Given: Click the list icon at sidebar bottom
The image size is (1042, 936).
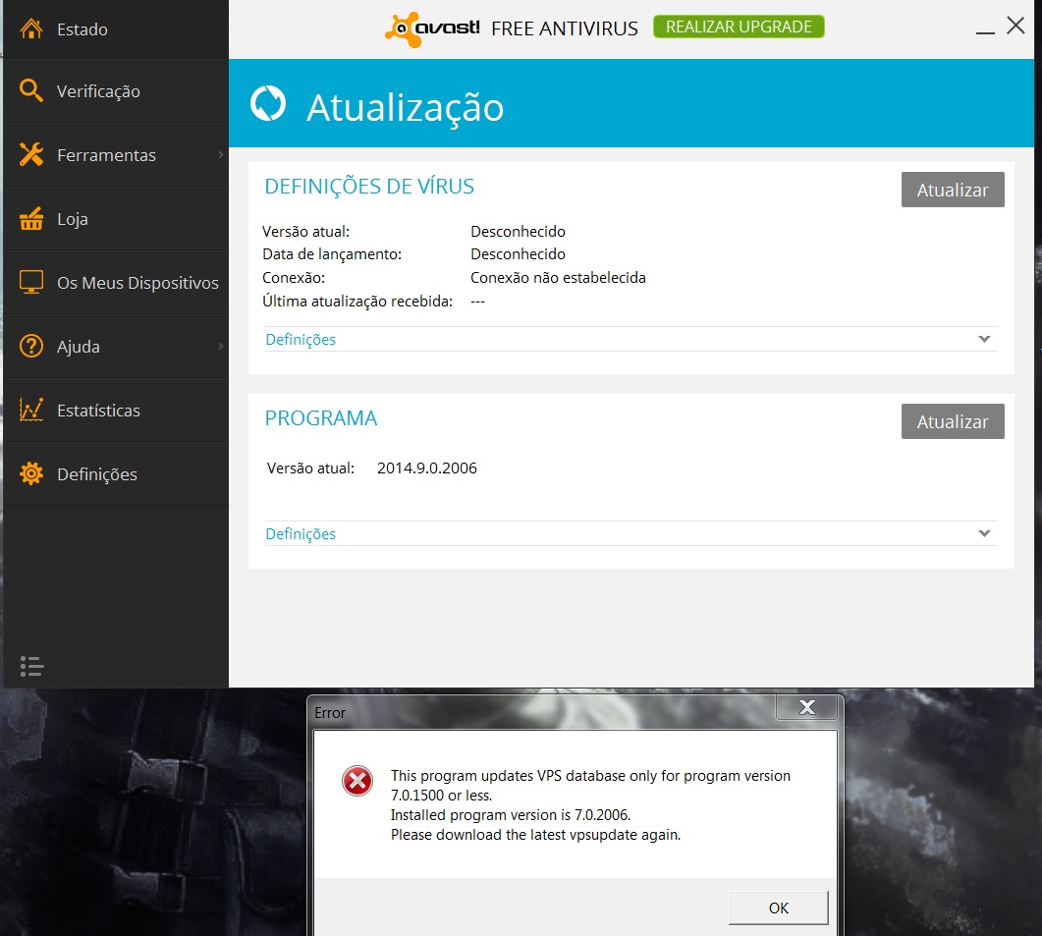Looking at the screenshot, I should [x=31, y=666].
